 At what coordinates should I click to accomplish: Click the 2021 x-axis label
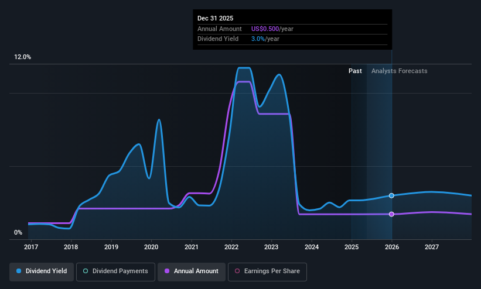click(192, 247)
